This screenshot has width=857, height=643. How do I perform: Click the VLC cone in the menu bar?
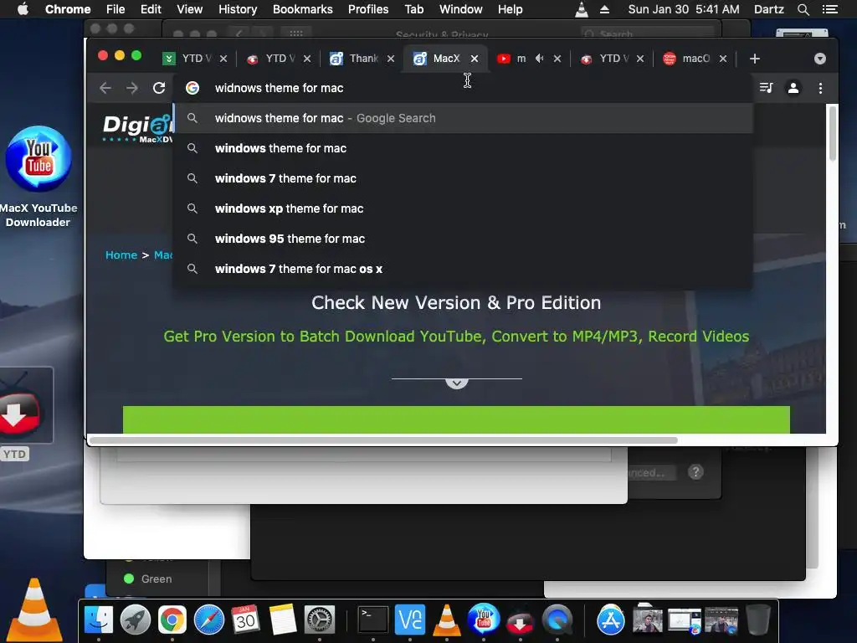tap(582, 9)
